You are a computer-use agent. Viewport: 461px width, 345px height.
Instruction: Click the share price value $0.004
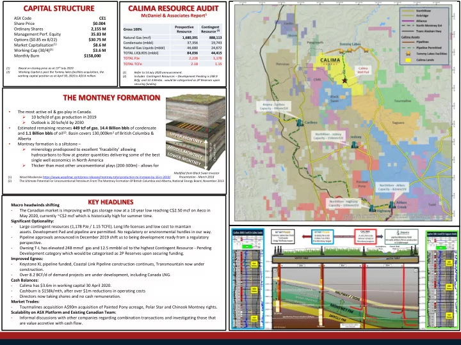point(99,24)
